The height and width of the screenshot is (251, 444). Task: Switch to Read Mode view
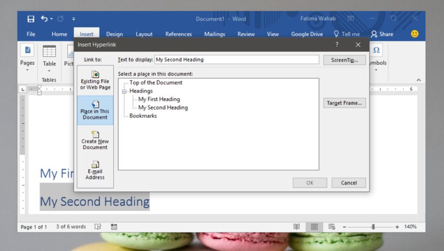click(x=296, y=226)
